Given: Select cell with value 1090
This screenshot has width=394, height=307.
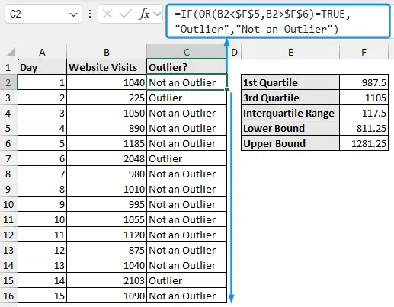Looking at the screenshot, I should click(x=107, y=296).
